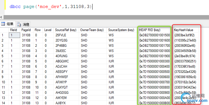Click SourceRef cell AEEGPY
This screenshot has height=105, width=209.
[66, 72]
